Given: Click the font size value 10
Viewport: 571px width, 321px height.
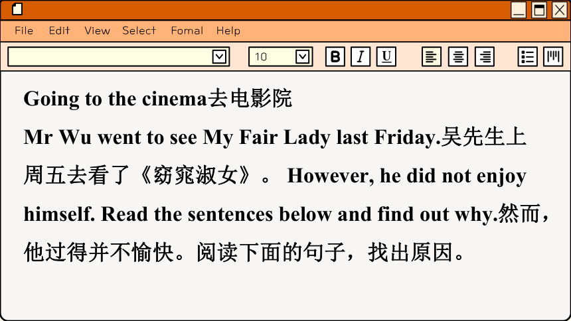Looking at the screenshot, I should tap(261, 57).
